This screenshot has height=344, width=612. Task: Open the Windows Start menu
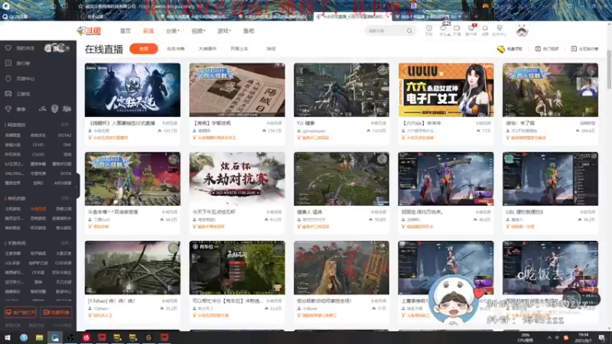(8, 337)
